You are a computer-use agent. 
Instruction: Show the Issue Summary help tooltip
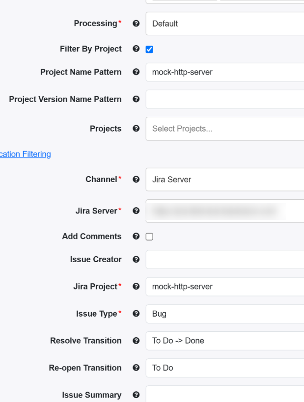point(136,395)
